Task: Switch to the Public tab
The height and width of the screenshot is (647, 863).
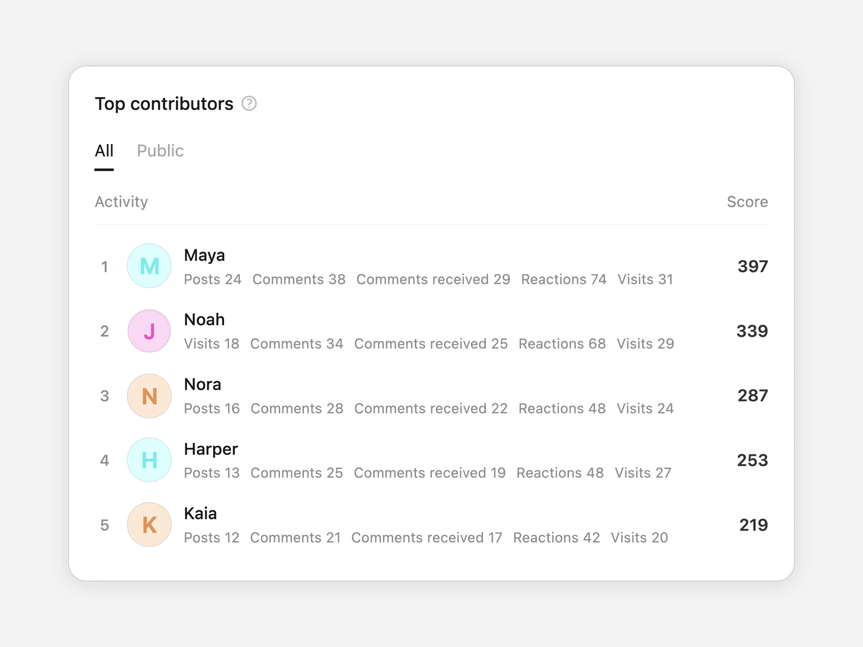Action: (160, 151)
